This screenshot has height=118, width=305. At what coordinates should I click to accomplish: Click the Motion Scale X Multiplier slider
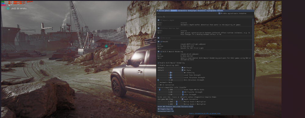(x=170, y=102)
